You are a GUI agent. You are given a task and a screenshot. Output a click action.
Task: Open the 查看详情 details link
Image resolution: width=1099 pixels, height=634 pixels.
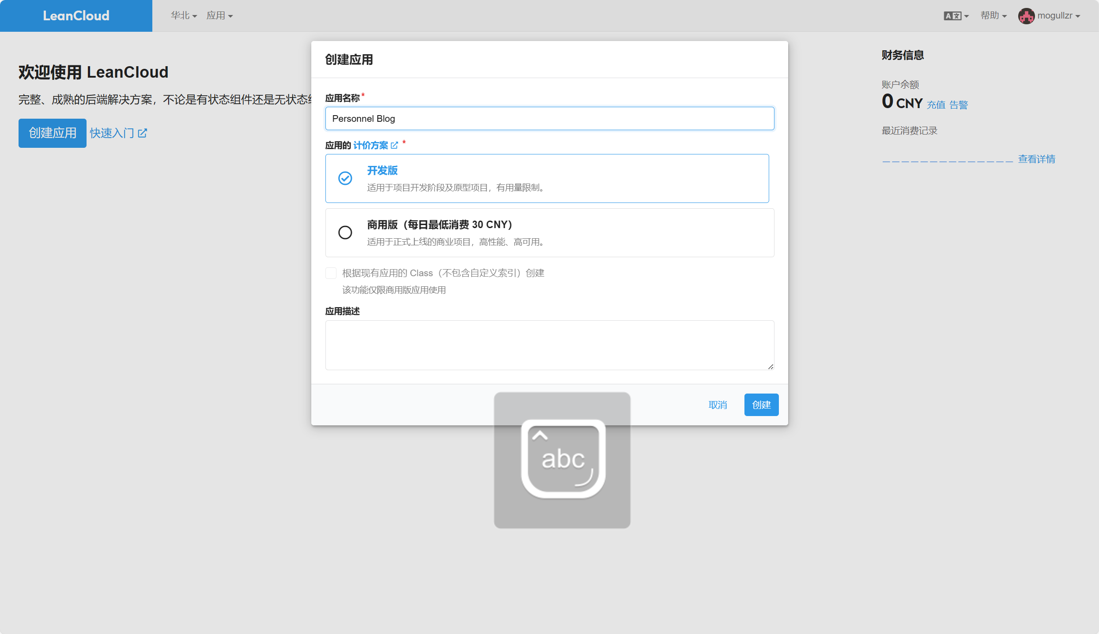(1037, 159)
